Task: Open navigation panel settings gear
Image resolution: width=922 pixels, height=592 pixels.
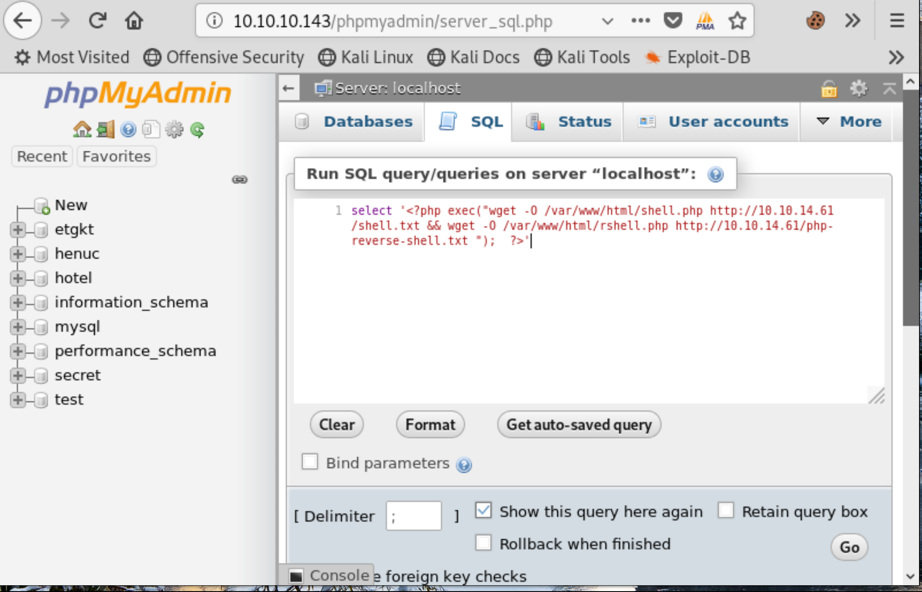Action: [x=174, y=129]
